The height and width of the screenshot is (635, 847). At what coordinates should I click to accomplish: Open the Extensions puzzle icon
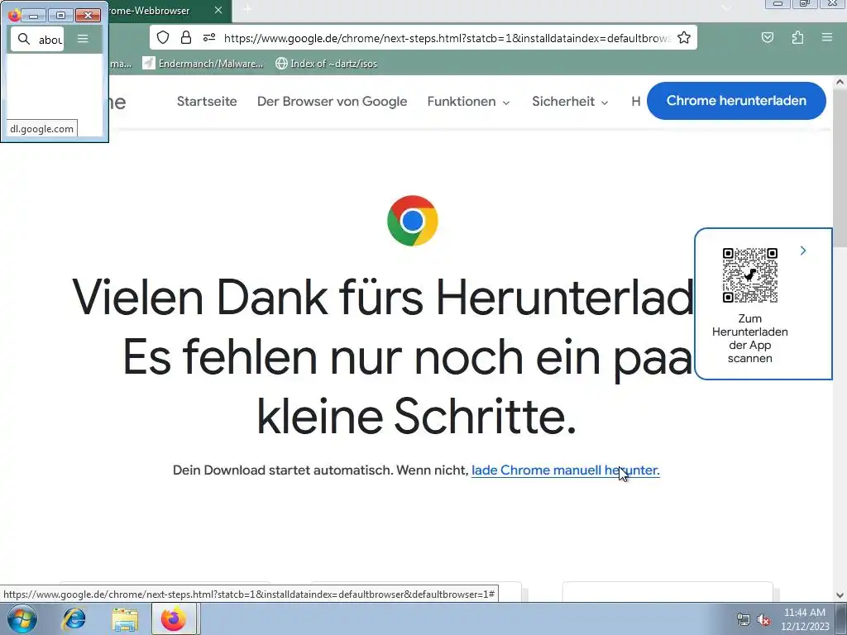pos(797,37)
